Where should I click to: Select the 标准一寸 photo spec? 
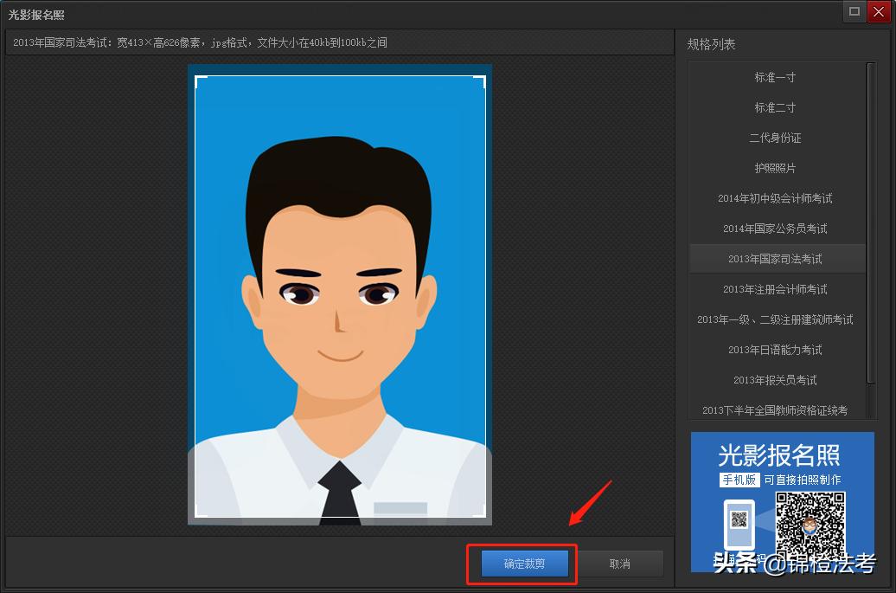(776, 77)
